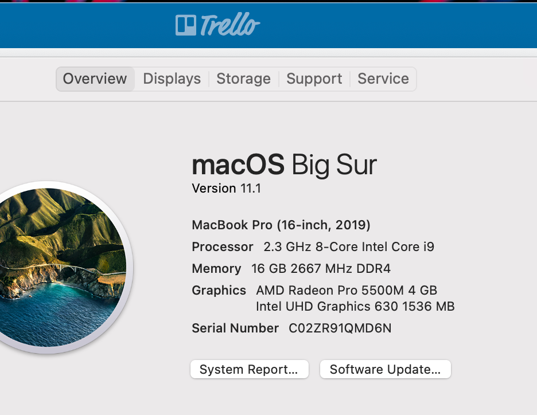The height and width of the screenshot is (415, 537).
Task: Go to the Support tab
Action: [314, 79]
